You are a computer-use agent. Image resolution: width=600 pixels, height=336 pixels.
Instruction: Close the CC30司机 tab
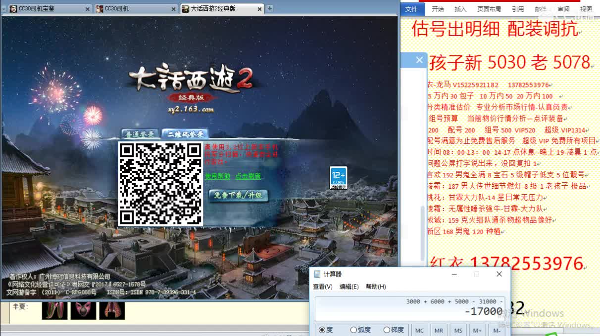pyautogui.click(x=173, y=9)
